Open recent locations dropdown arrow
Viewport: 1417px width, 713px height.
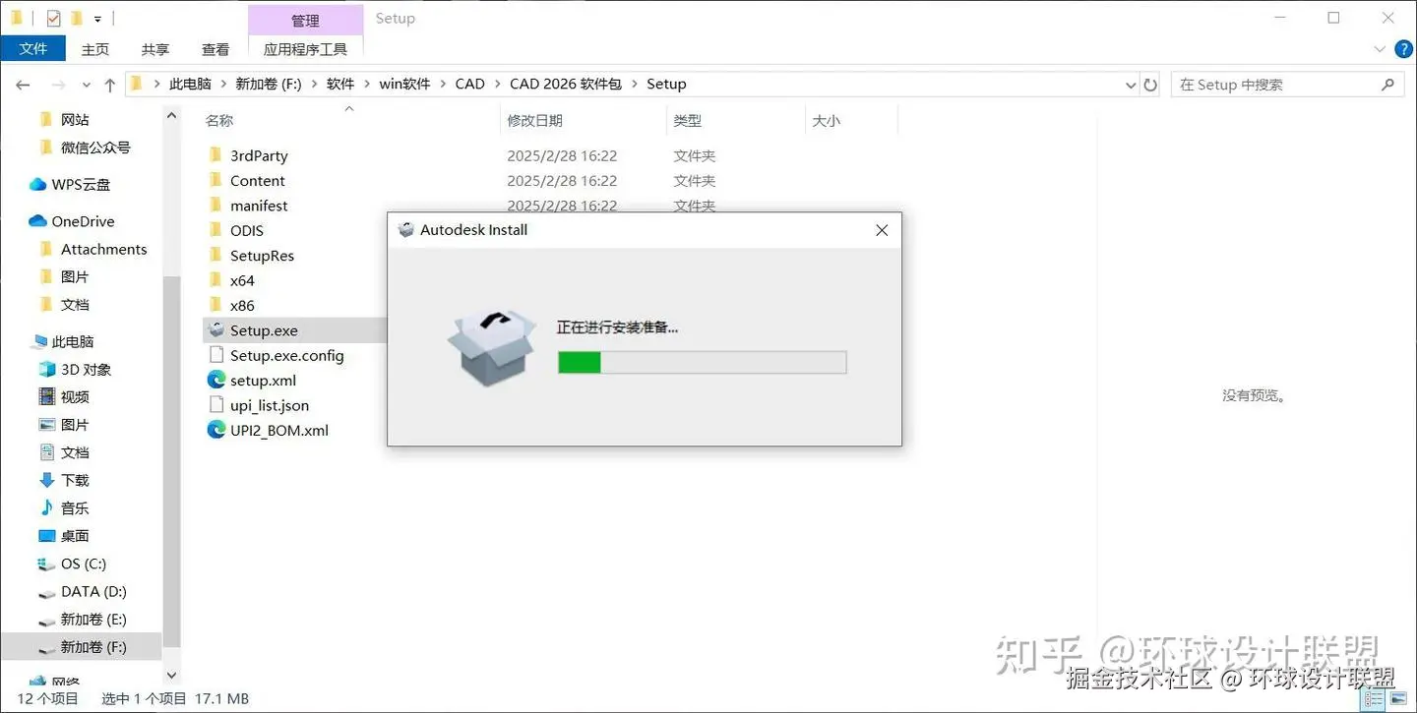point(86,86)
